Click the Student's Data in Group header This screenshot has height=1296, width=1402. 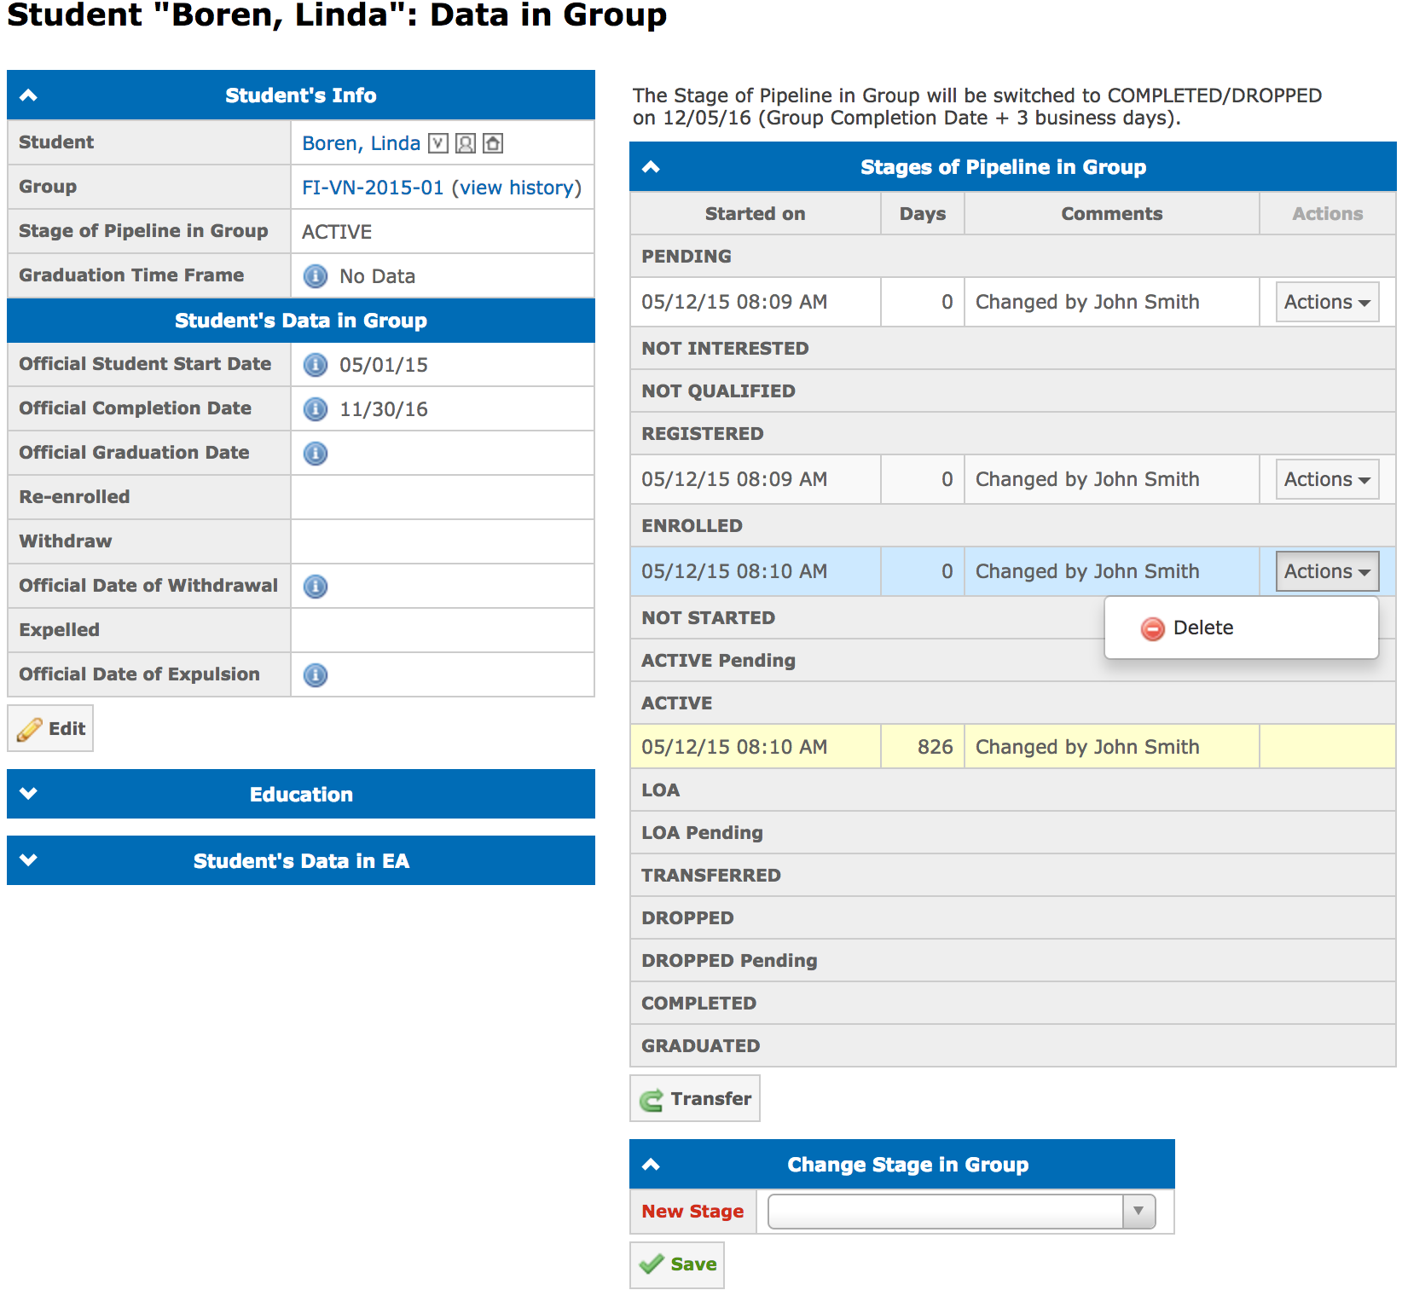click(301, 321)
